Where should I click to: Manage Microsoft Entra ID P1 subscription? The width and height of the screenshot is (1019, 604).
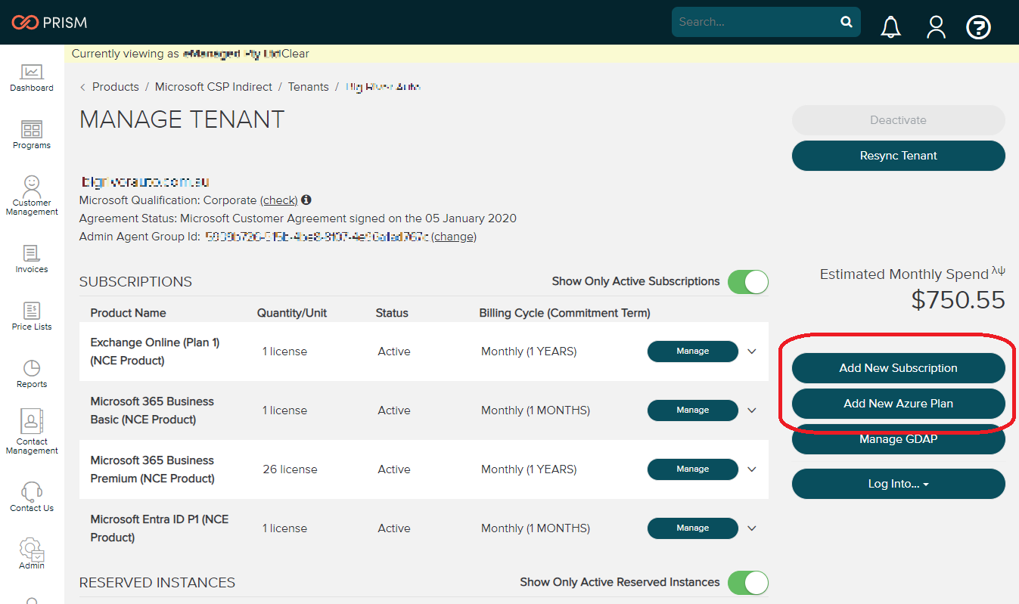693,528
